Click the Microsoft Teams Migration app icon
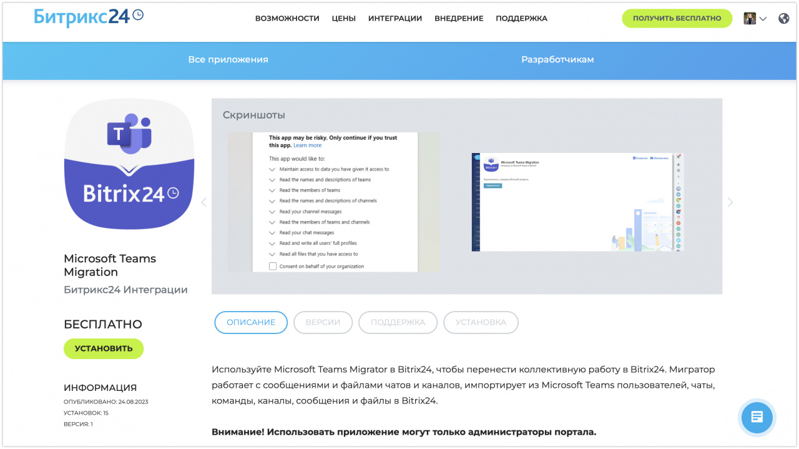This screenshot has width=799, height=449. click(x=129, y=164)
